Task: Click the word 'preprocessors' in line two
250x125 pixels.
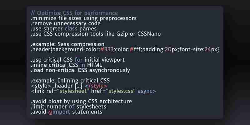Action: [x=118, y=18]
